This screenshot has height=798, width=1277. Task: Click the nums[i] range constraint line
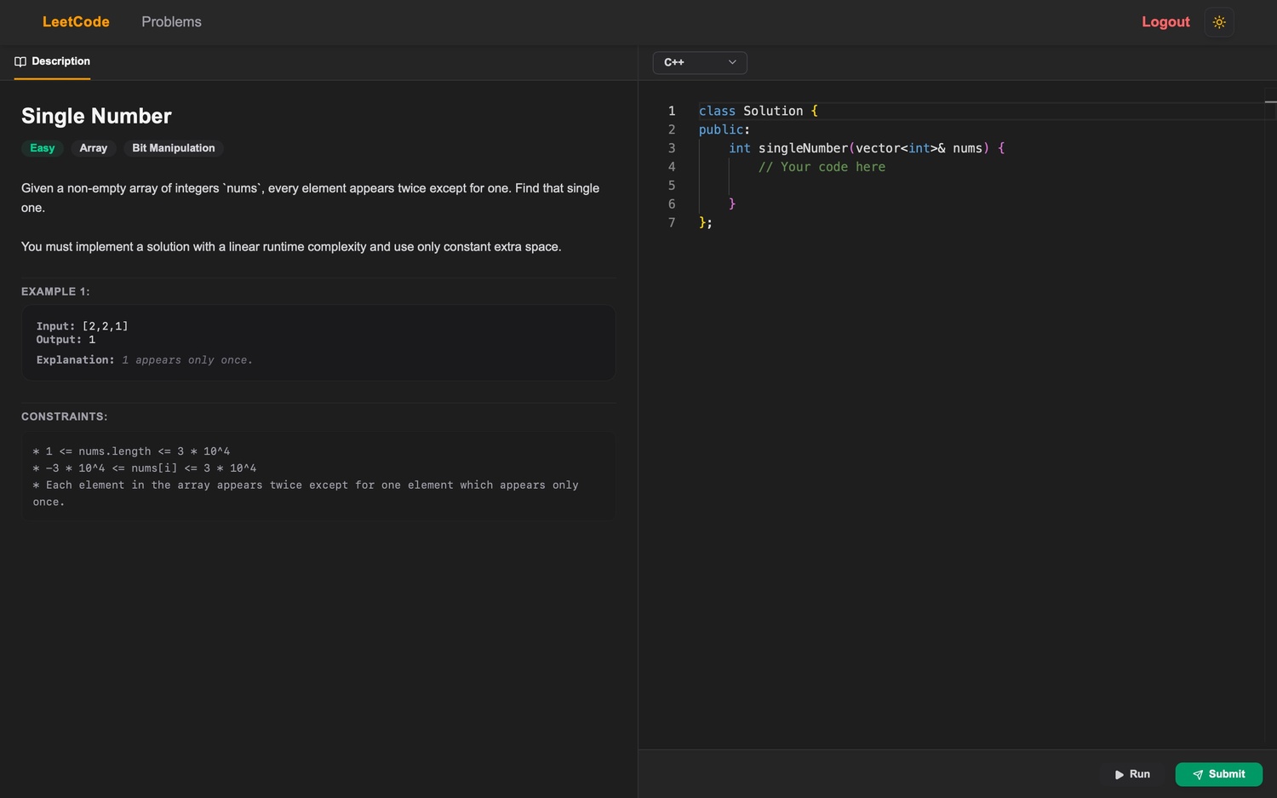point(145,468)
